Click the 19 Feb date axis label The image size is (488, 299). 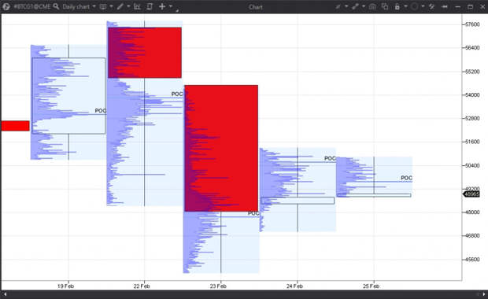point(65,286)
